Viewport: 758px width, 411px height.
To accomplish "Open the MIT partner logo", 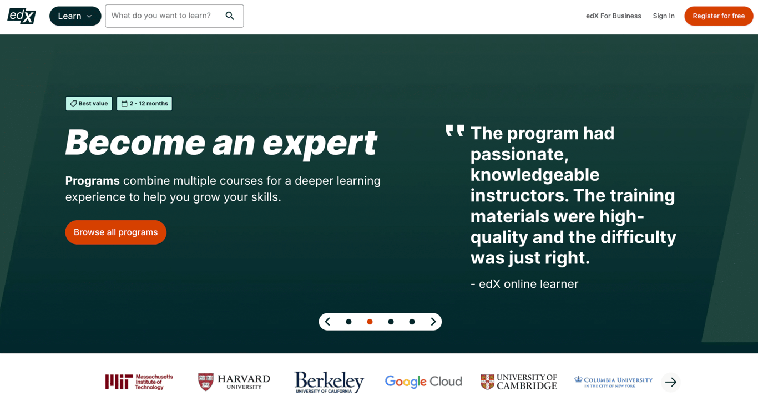I will (x=139, y=382).
